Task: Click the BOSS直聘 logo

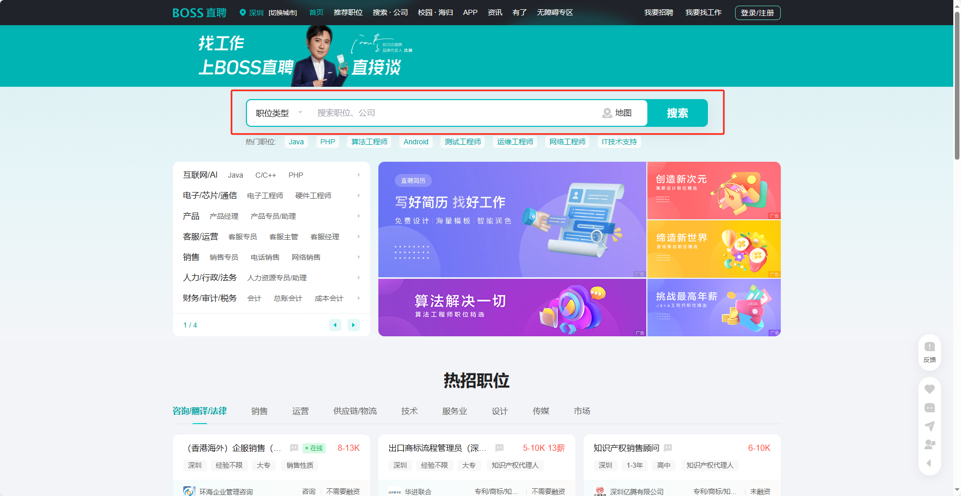Action: 199,13
